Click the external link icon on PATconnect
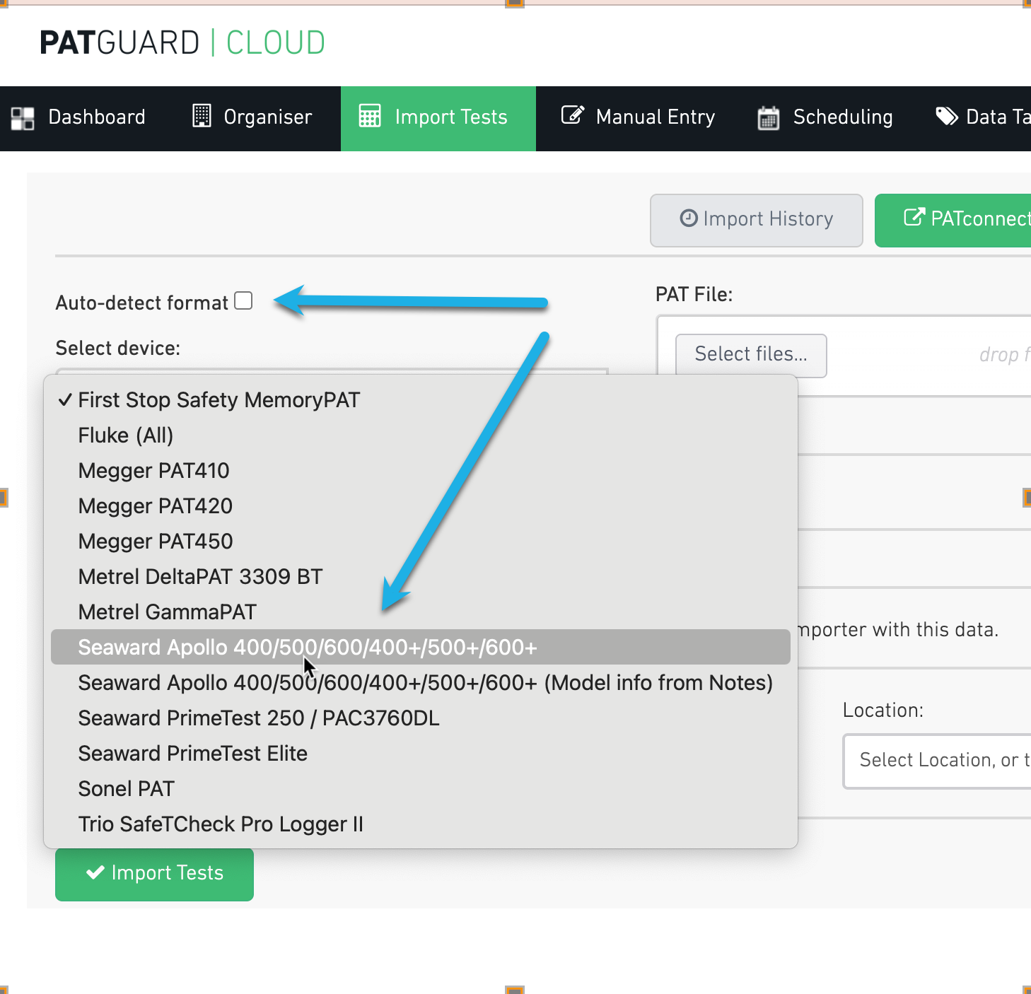The width and height of the screenshot is (1031, 994). coord(914,217)
